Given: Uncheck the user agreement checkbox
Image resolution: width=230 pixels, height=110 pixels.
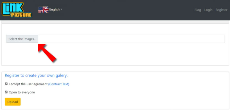Looking at the screenshot, I should [x=6, y=84].
